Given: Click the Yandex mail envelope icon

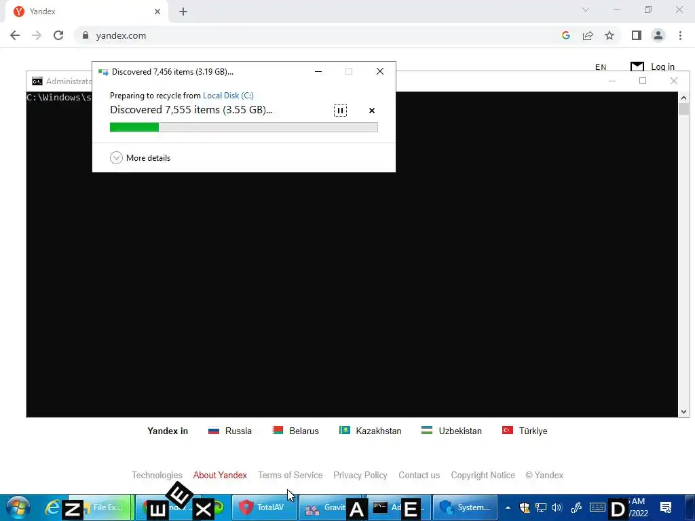Looking at the screenshot, I should [x=637, y=66].
